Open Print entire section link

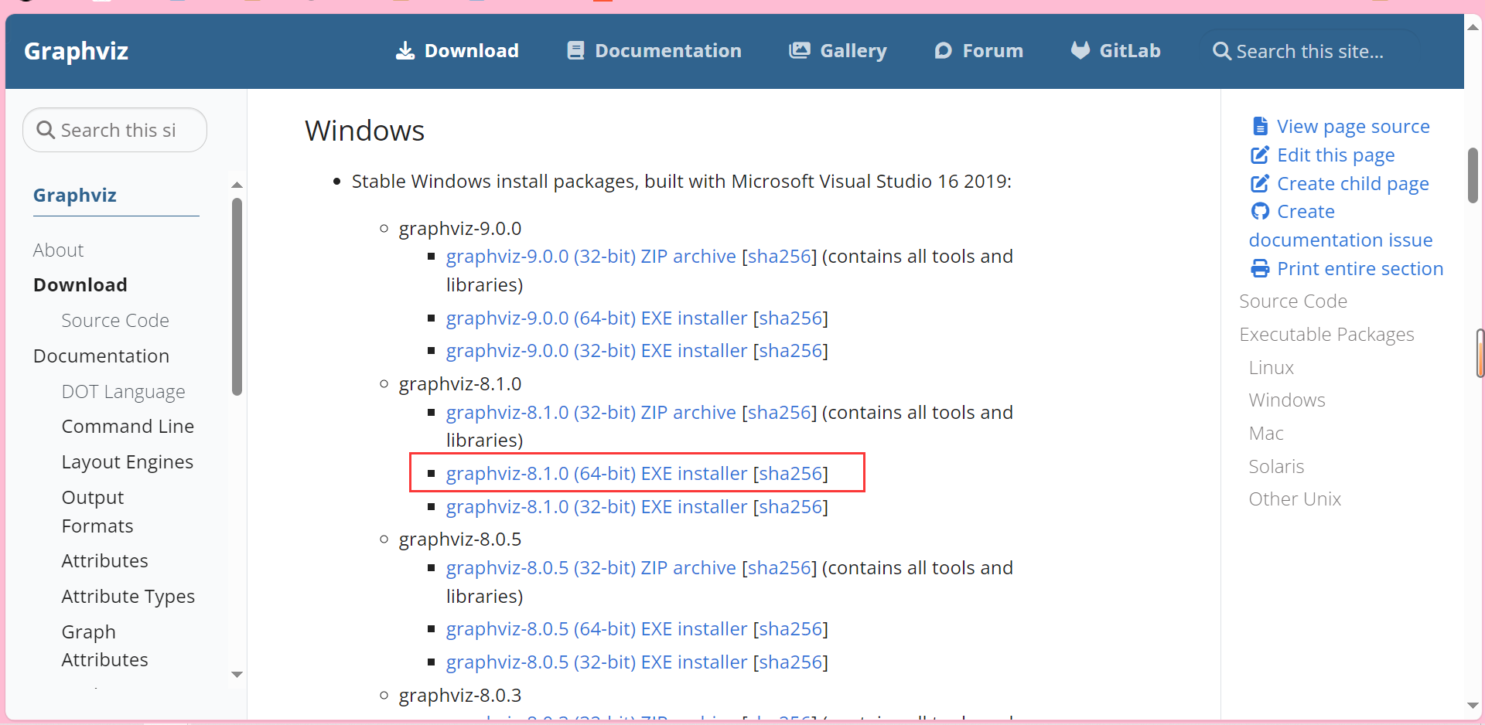point(1360,268)
